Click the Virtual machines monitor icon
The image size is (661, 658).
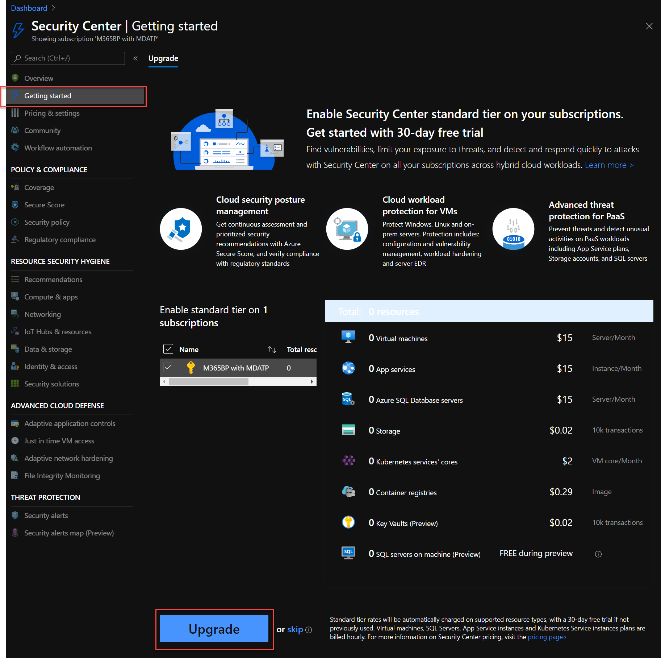coord(348,337)
